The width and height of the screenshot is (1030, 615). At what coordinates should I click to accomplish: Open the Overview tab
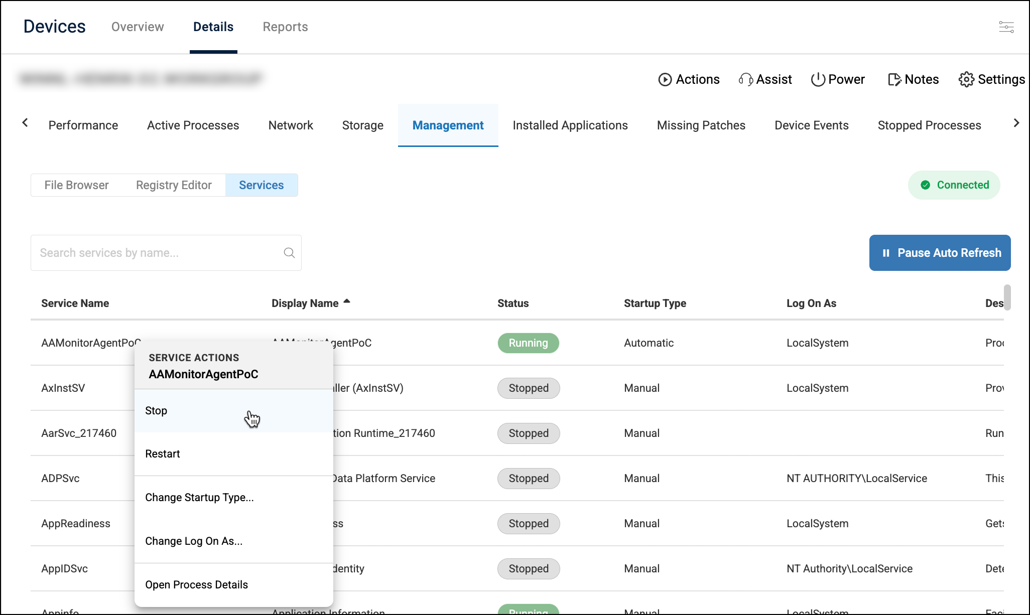point(138,27)
